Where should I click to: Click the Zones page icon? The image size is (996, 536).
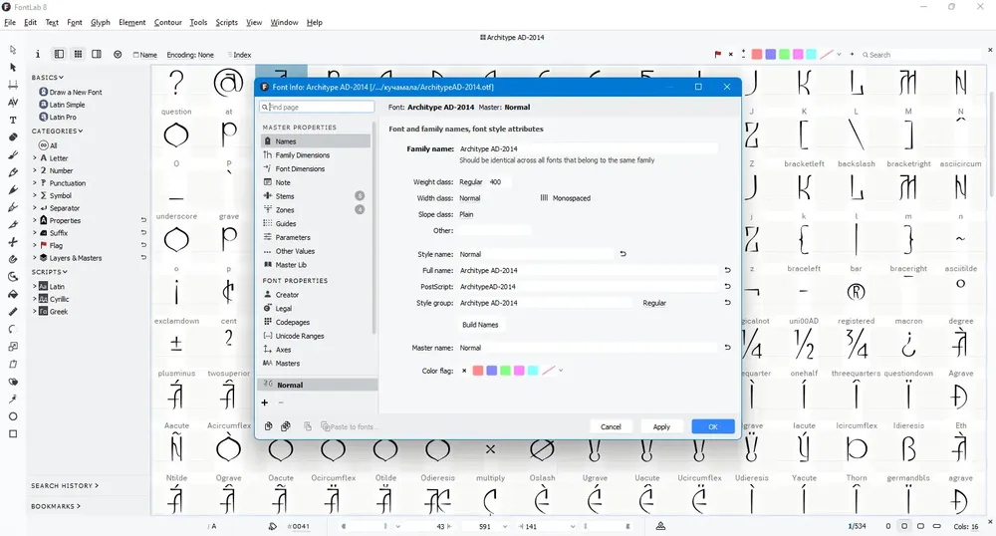tap(267, 209)
